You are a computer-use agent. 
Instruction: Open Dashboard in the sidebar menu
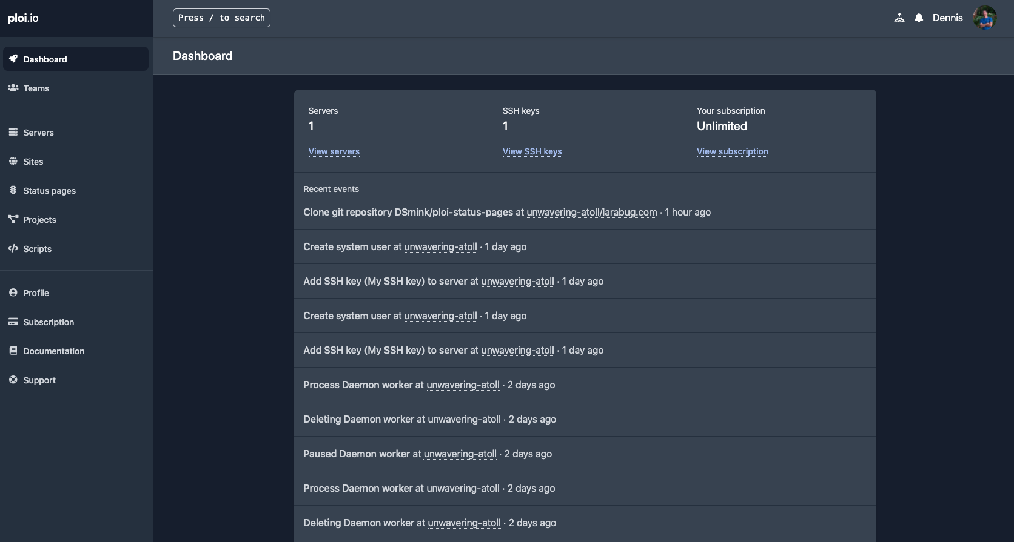(x=76, y=59)
